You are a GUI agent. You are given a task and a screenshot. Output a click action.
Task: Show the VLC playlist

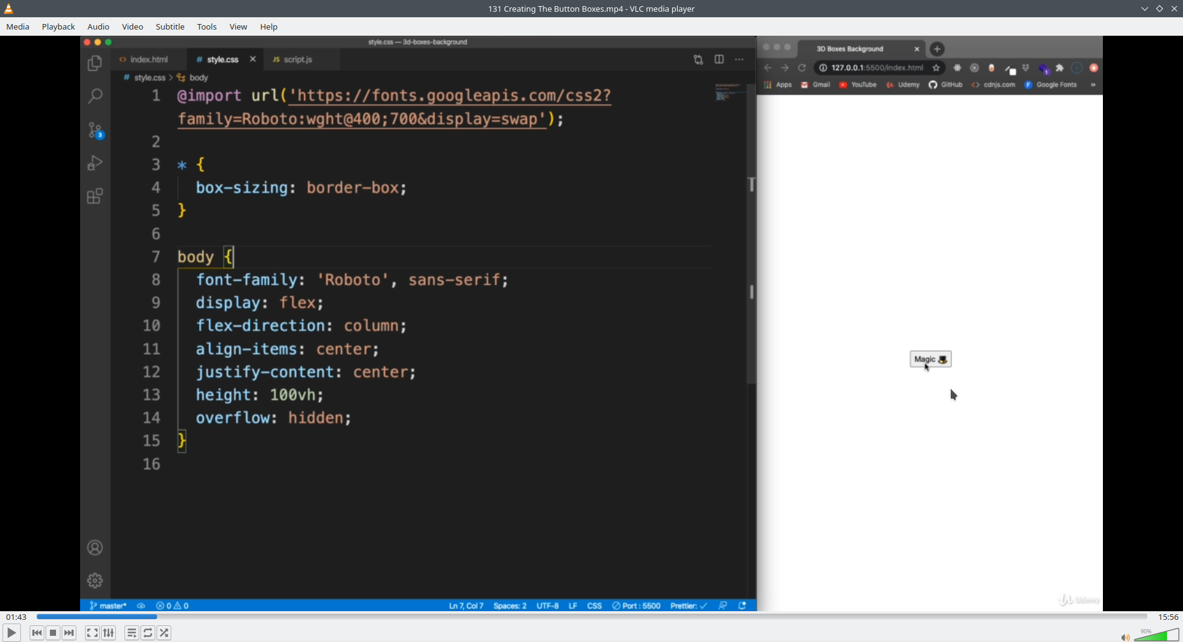(x=132, y=633)
